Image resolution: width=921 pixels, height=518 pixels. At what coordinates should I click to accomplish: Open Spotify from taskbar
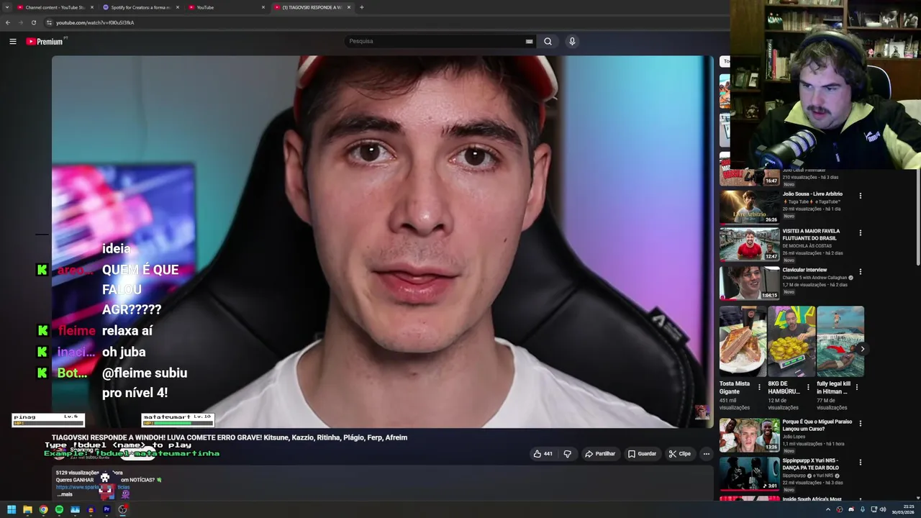(x=59, y=509)
